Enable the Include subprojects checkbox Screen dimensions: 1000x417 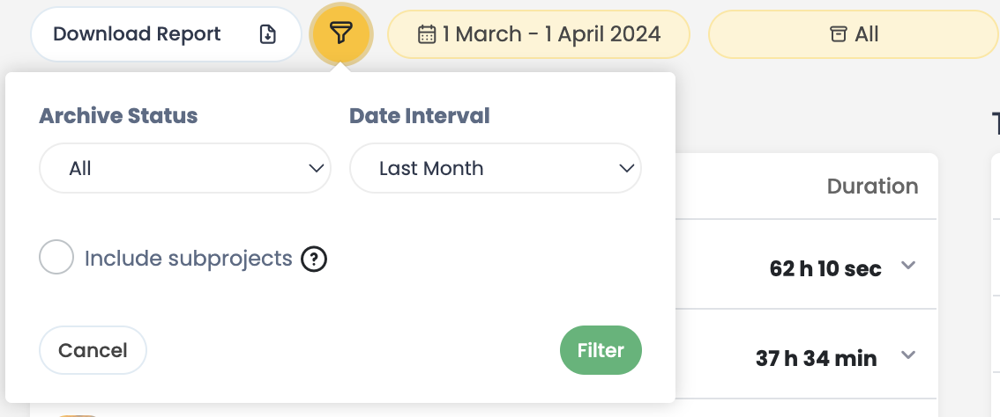(56, 259)
